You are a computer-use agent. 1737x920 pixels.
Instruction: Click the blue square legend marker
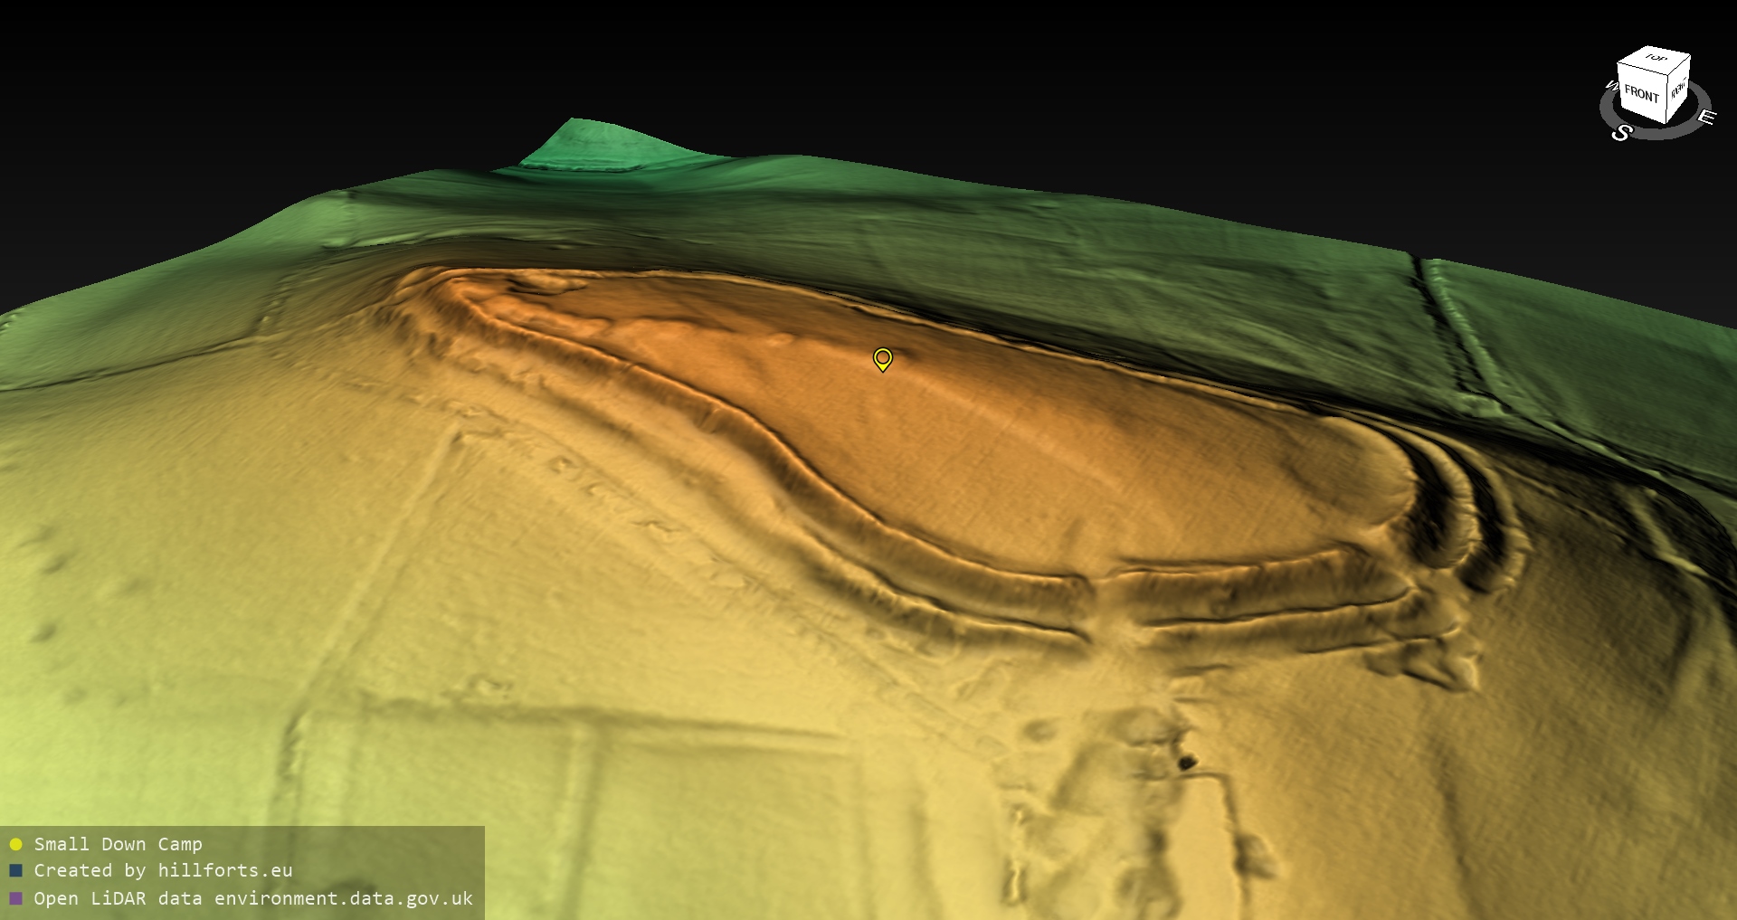(x=15, y=871)
